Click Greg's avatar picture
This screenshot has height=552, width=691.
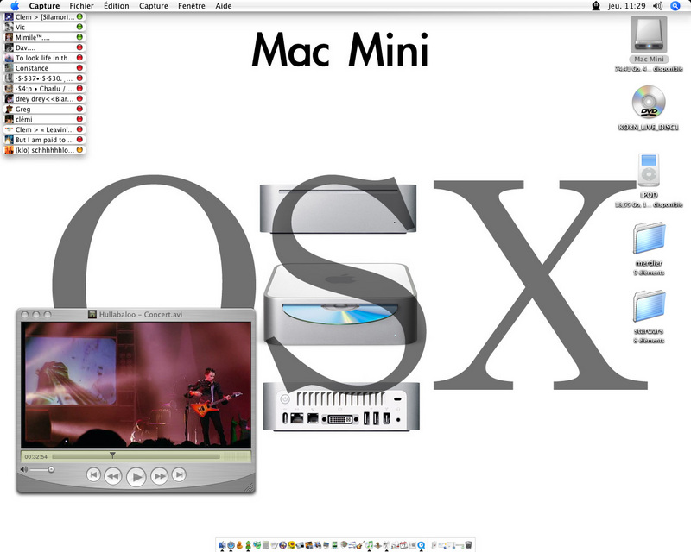[9, 110]
